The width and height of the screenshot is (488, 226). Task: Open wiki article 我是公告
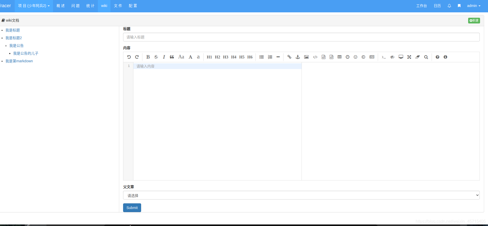tap(16, 46)
